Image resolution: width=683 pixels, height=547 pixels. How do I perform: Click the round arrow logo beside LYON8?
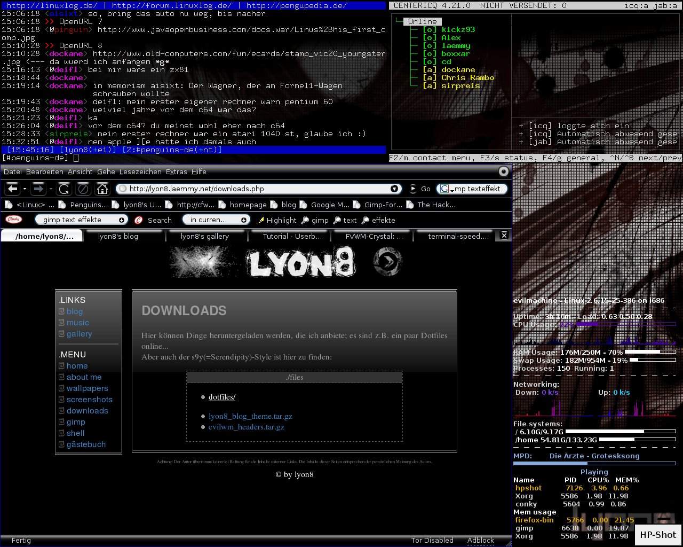(388, 262)
